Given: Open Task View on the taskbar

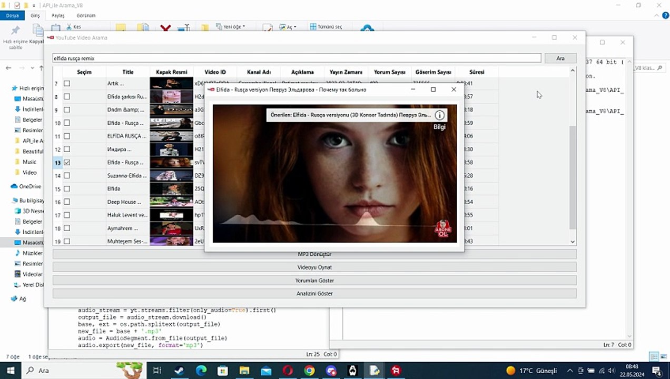Looking at the screenshot, I should (157, 371).
